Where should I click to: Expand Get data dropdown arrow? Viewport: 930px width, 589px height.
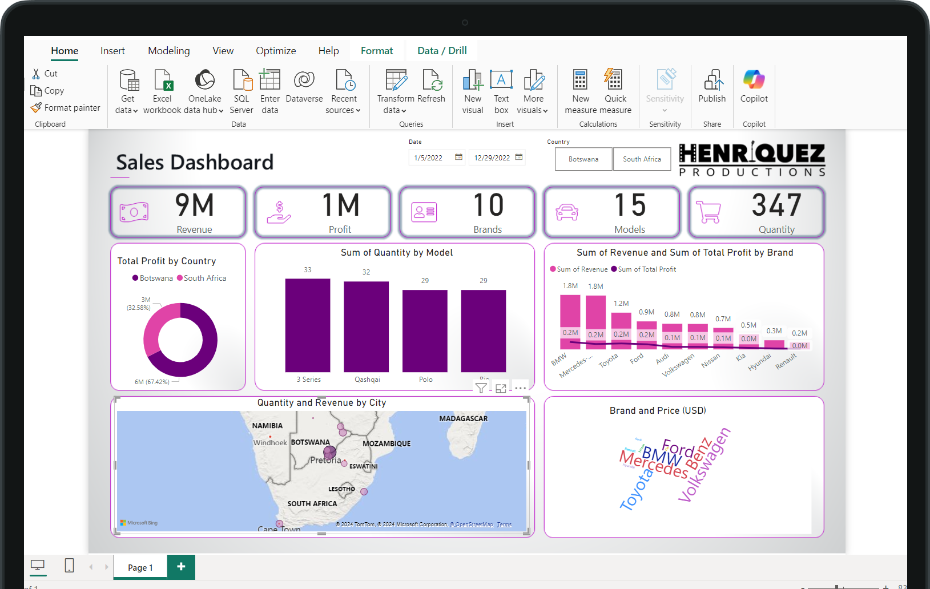click(x=135, y=111)
